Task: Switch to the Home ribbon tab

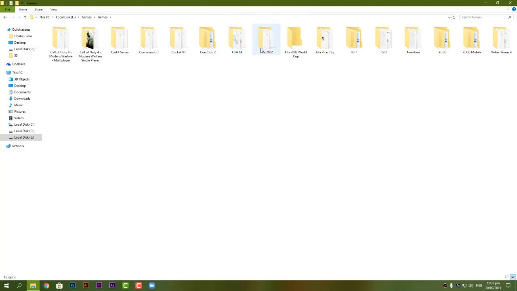Action: click(x=23, y=9)
